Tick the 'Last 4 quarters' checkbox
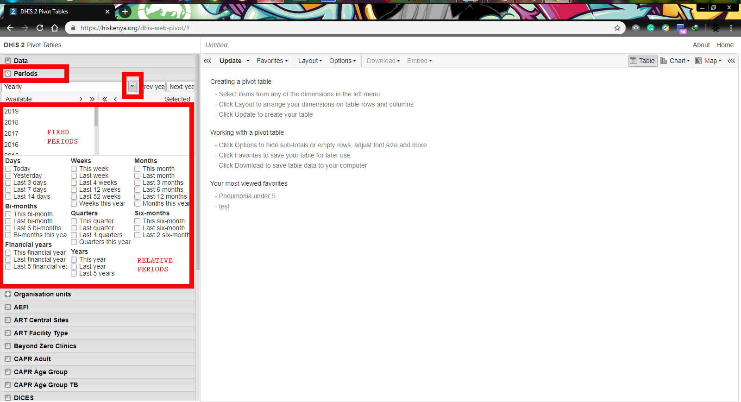The image size is (741, 402). 74,235
